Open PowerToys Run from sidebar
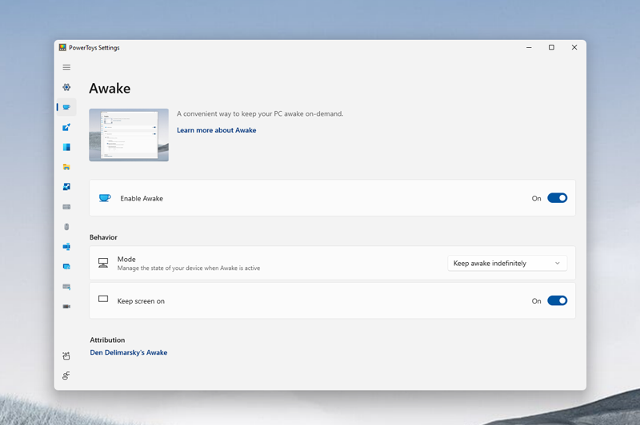This screenshot has width=640, height=425. pyautogui.click(x=66, y=267)
